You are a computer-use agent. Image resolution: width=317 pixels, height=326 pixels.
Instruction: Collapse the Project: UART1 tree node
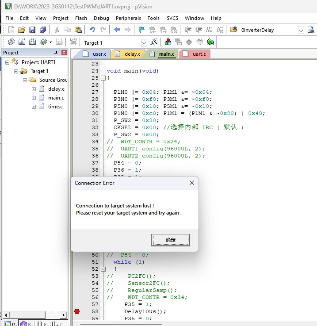click(x=7, y=62)
